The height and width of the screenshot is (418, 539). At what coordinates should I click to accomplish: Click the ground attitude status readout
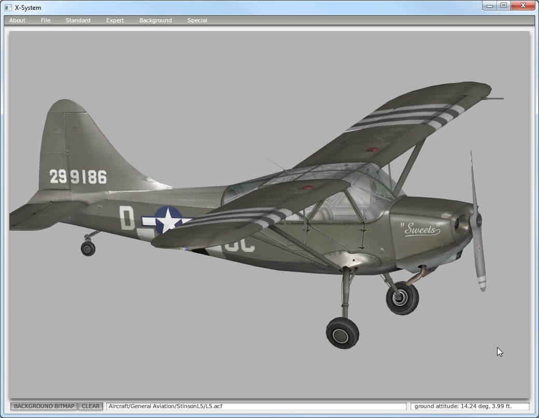click(470, 406)
